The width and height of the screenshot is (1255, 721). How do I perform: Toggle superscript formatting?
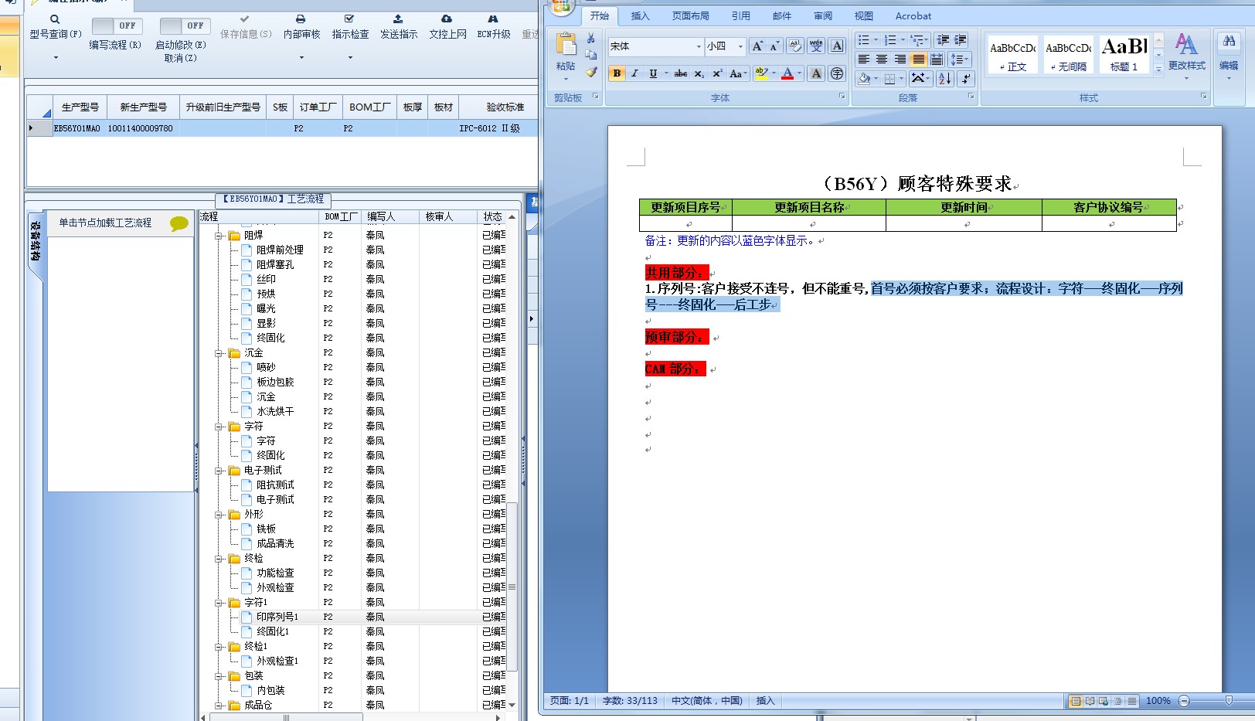(717, 73)
